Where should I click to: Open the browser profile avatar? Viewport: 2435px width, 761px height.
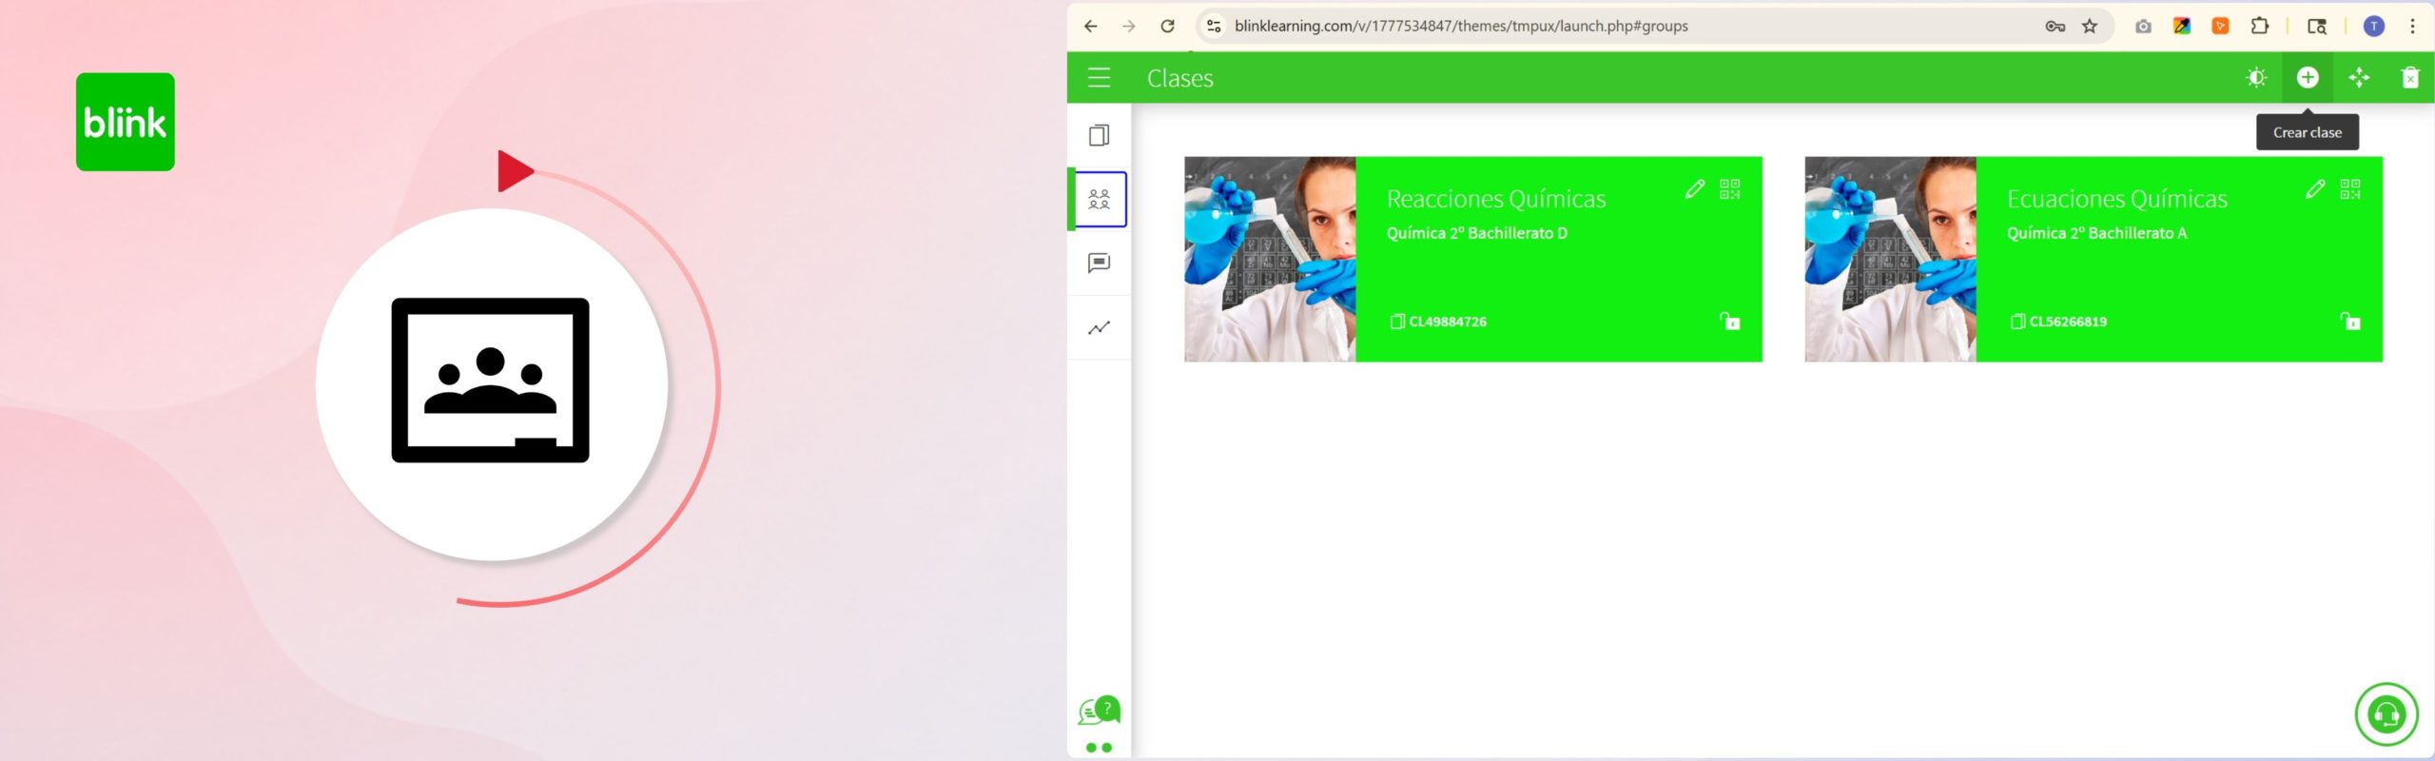point(2374,27)
